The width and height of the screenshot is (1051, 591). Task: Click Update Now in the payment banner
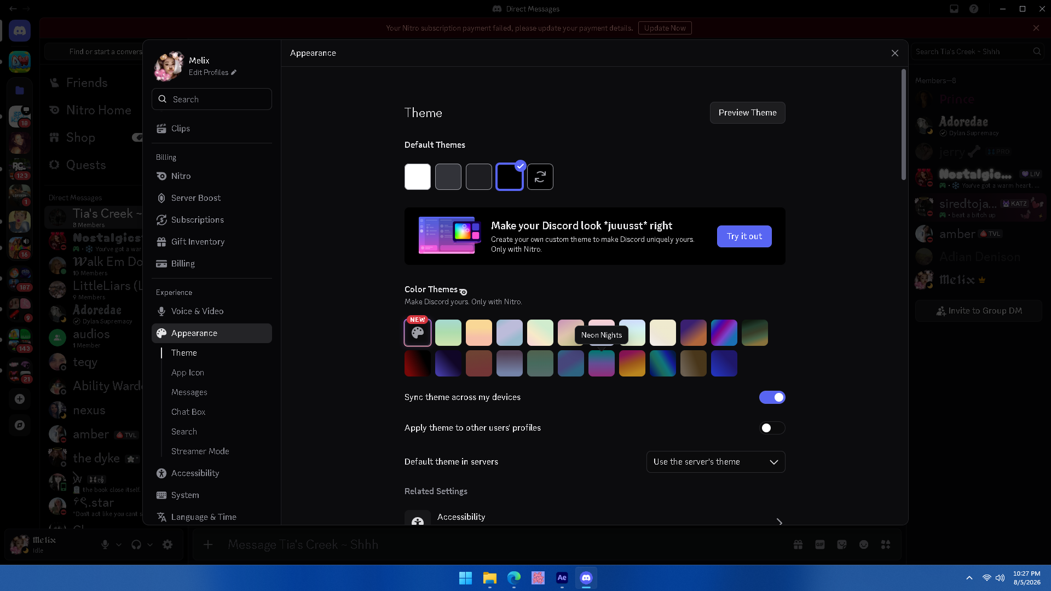click(x=665, y=28)
